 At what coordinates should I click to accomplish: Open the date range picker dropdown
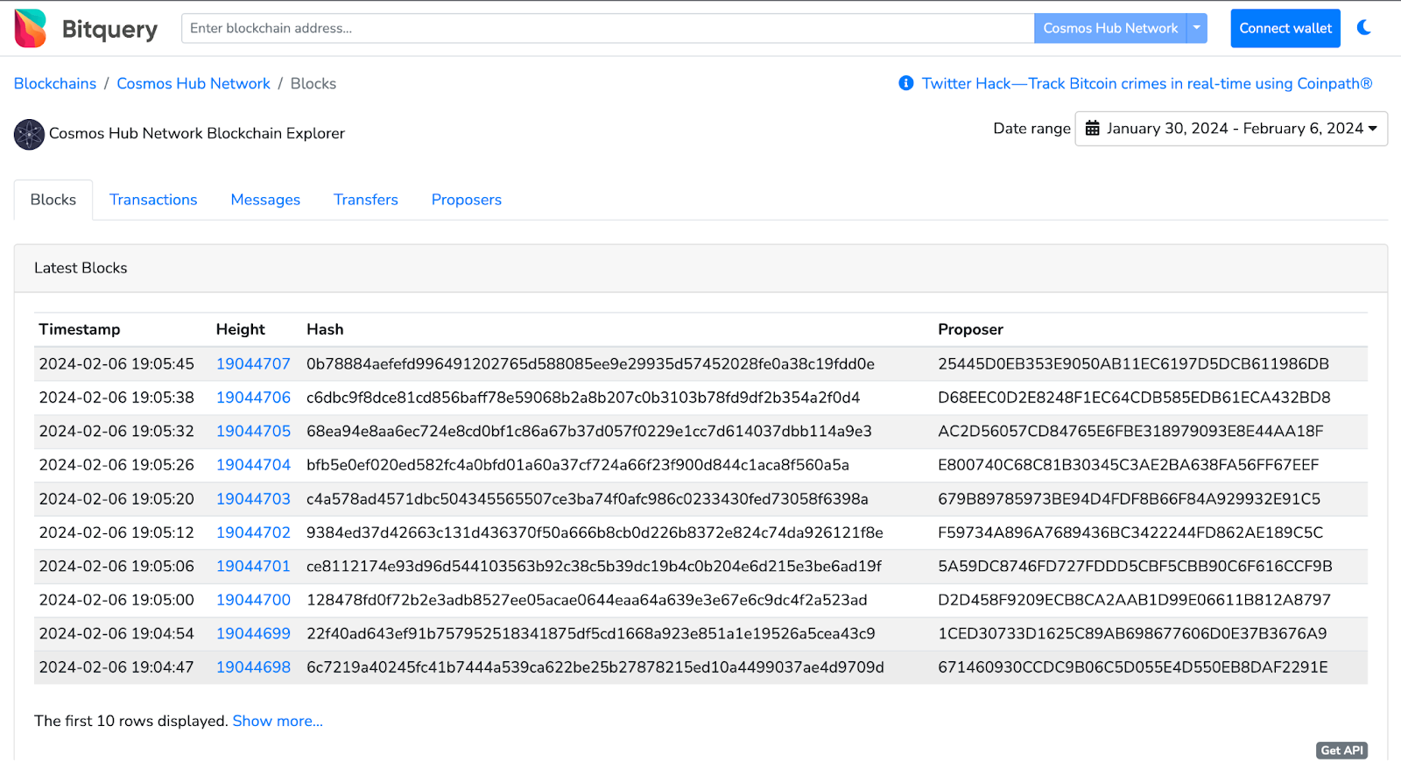(1231, 129)
